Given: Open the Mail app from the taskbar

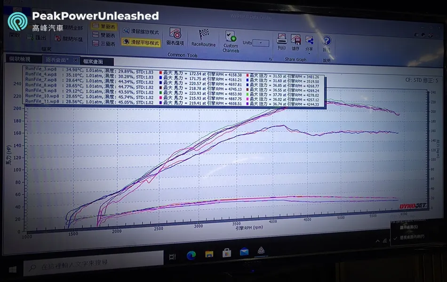Looking at the screenshot, I should [244, 252].
